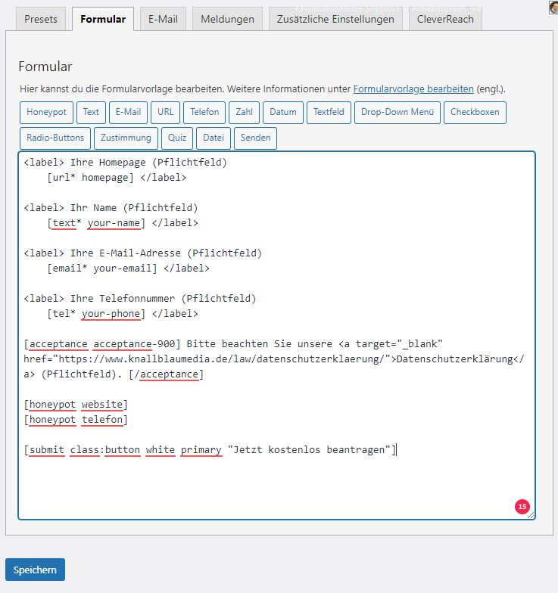Click the '[honeypot telefon]' line

(76, 419)
